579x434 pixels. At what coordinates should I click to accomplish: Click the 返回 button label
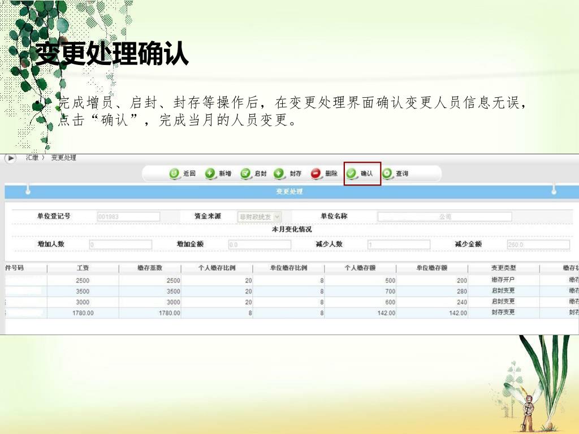(189, 173)
